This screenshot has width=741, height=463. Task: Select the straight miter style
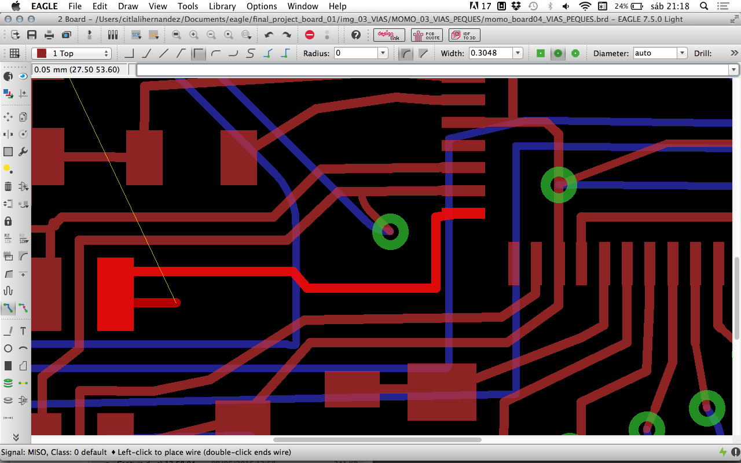tap(423, 53)
